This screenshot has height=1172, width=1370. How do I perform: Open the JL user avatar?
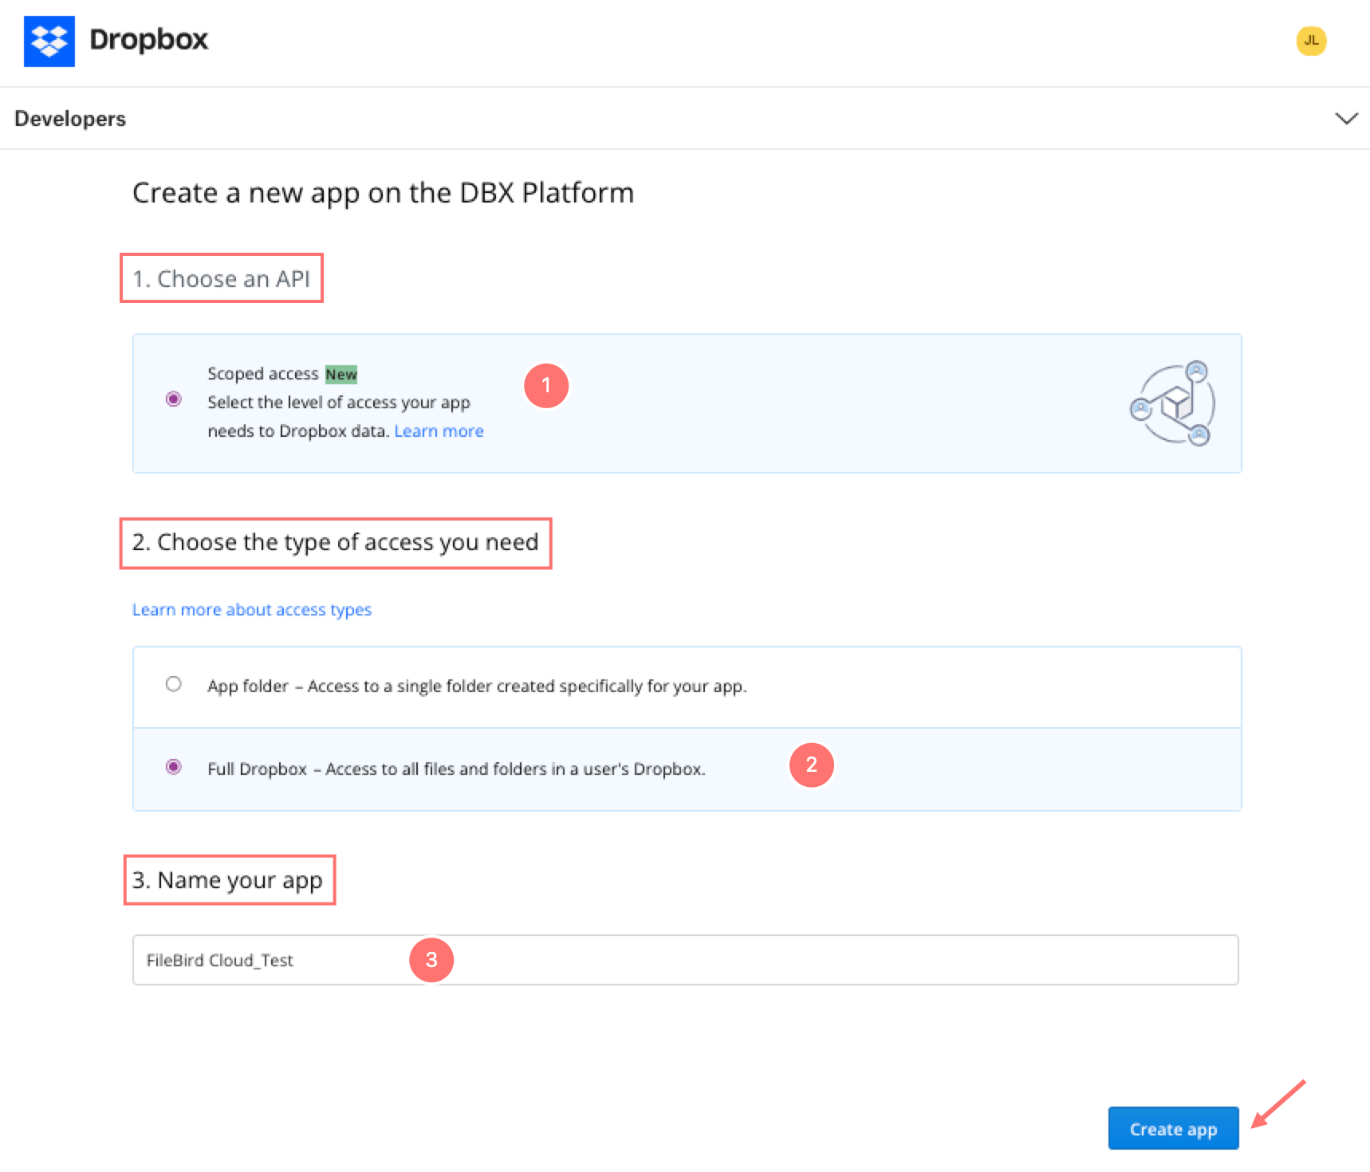point(1310,41)
